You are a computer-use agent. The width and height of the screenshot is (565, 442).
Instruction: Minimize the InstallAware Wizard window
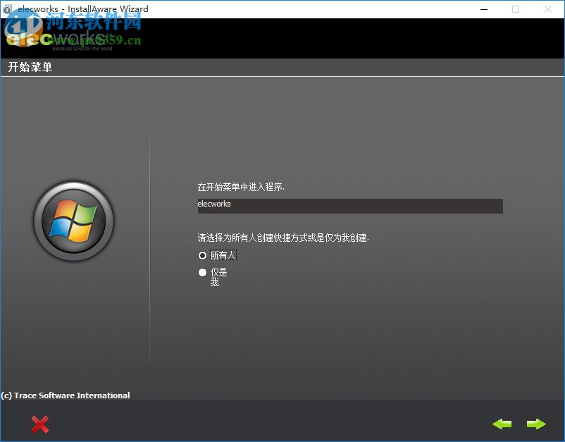coord(484,9)
